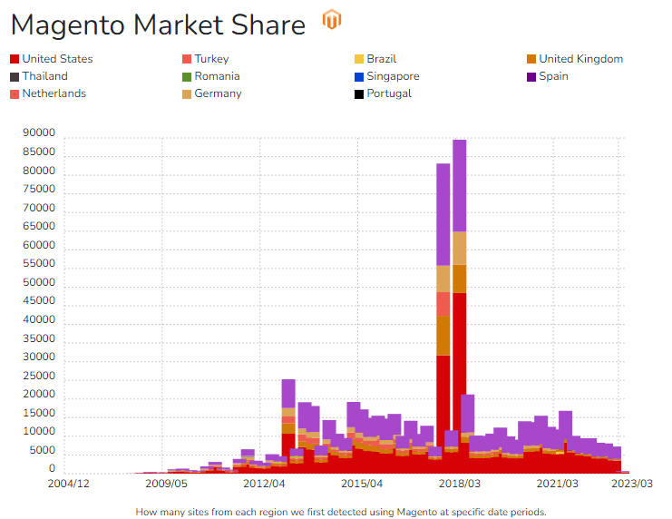The height and width of the screenshot is (519, 672).
Task: Click the 2004/12 x-axis date label
Action: coord(69,484)
